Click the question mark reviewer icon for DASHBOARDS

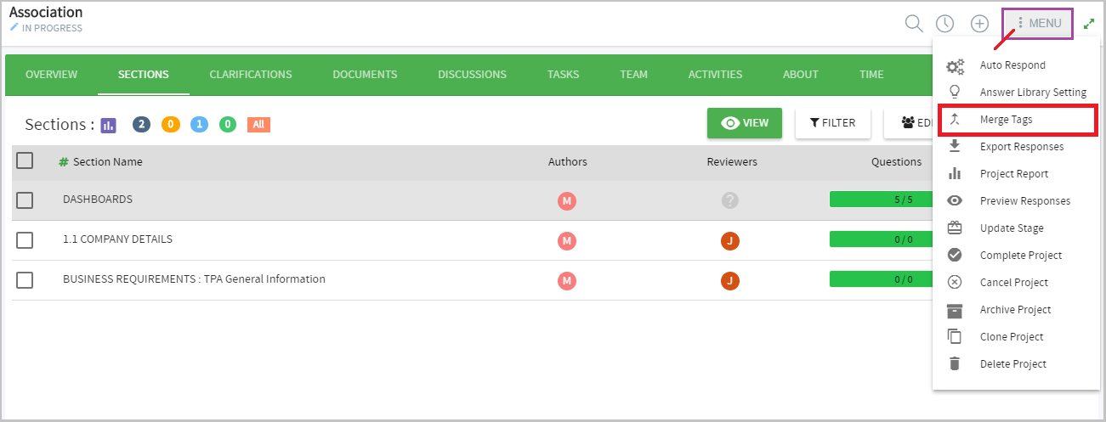pyautogui.click(x=730, y=200)
